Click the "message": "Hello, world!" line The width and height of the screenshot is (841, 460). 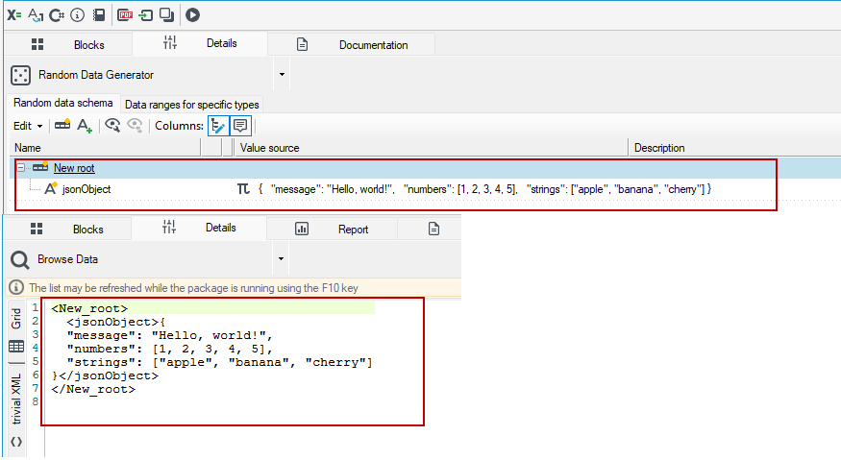click(x=170, y=335)
